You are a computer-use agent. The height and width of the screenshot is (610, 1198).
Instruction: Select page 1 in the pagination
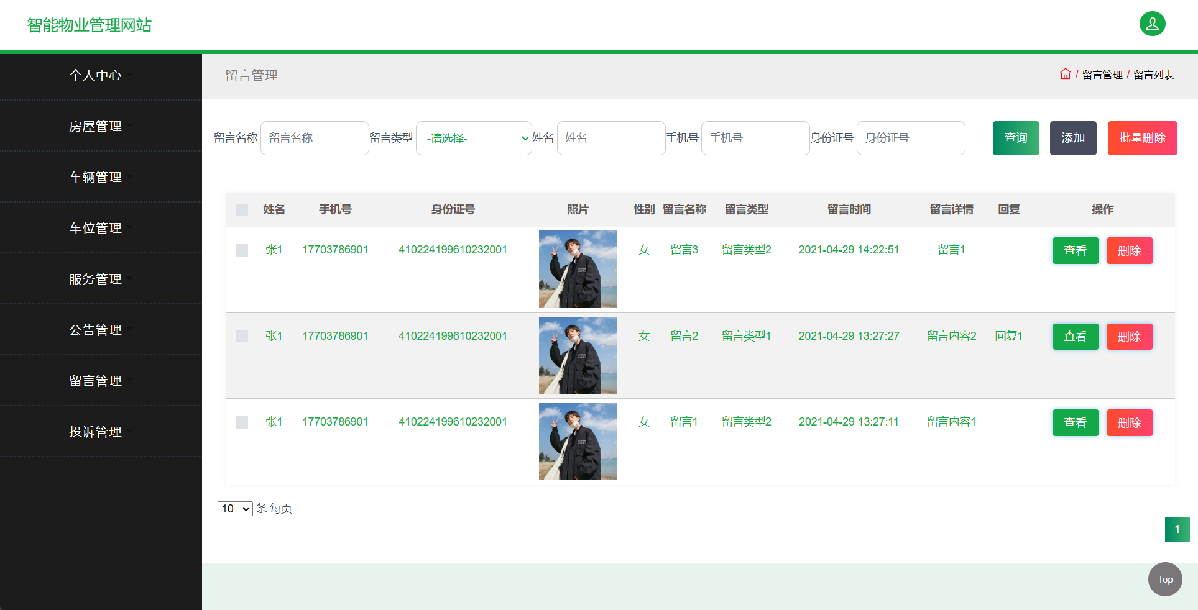click(x=1177, y=529)
